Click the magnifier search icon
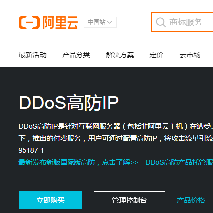Viewport: 213px width, 213px height. point(161,22)
